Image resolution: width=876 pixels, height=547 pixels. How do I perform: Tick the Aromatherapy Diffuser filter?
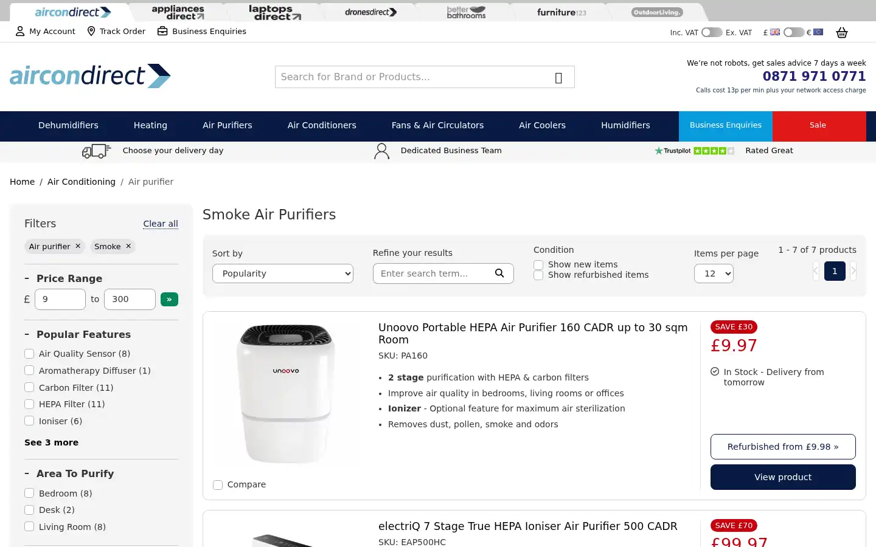[x=29, y=371]
